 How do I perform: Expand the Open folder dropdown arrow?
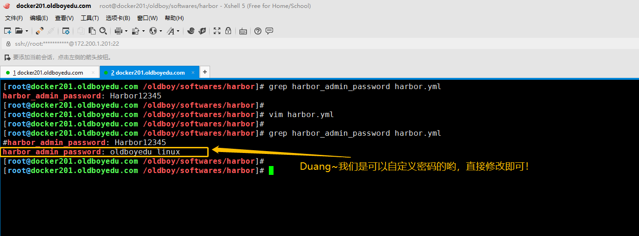(x=27, y=31)
